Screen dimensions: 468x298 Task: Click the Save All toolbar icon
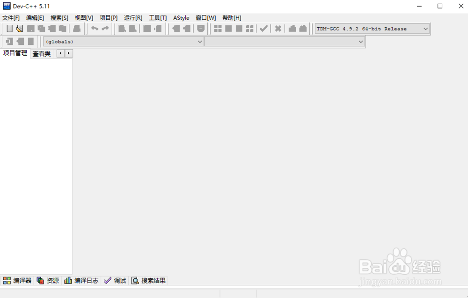click(41, 29)
